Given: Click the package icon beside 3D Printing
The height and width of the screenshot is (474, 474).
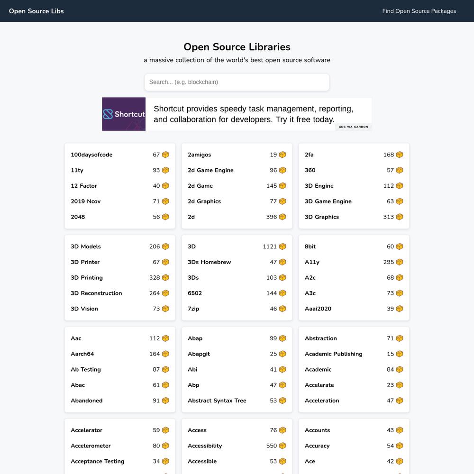Looking at the screenshot, I should [x=165, y=278].
